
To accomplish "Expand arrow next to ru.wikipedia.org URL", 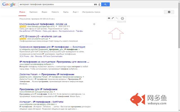I will tap(79, 50).
